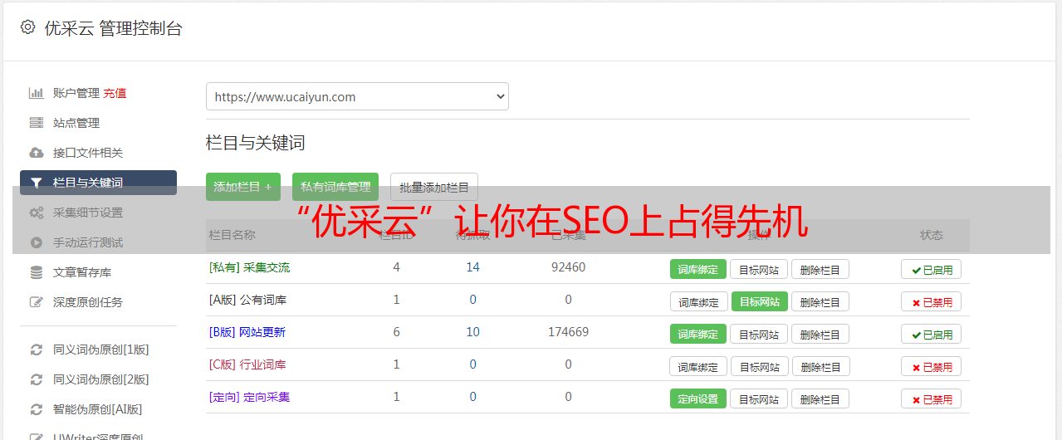Click the server icon for 站点管理
The width and height of the screenshot is (1062, 440).
click(36, 123)
